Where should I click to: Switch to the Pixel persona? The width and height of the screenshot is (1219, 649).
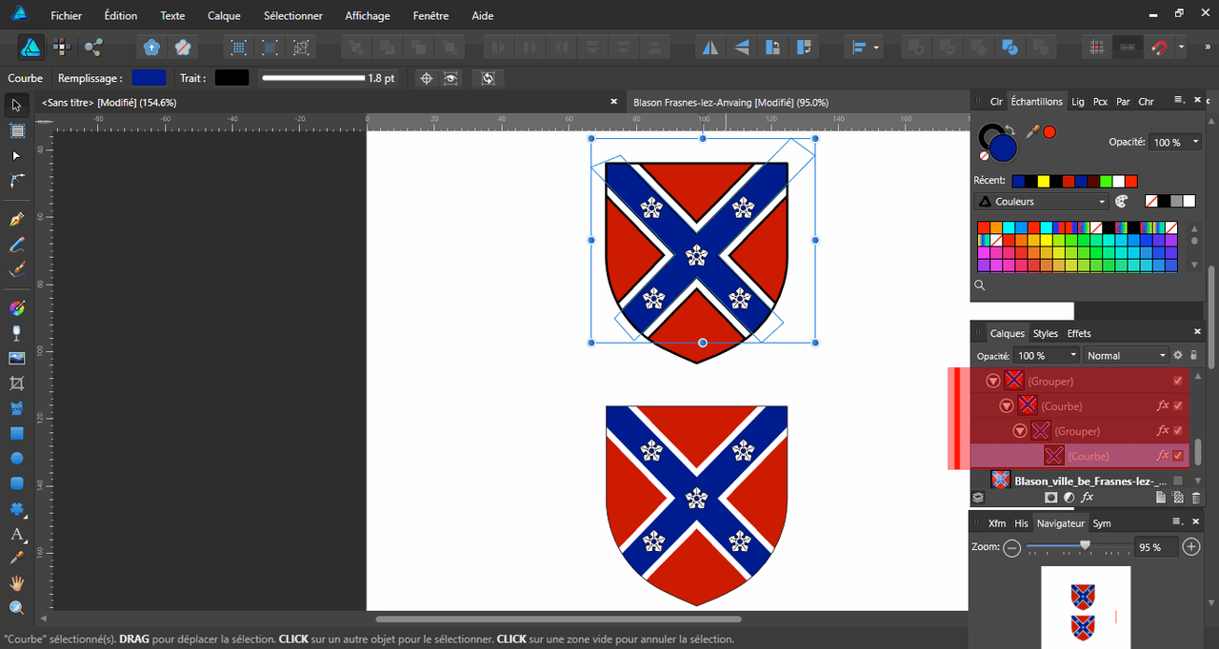(62, 47)
